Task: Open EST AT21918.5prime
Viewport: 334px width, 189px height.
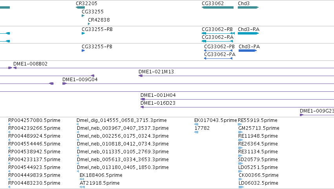Action: point(99,183)
